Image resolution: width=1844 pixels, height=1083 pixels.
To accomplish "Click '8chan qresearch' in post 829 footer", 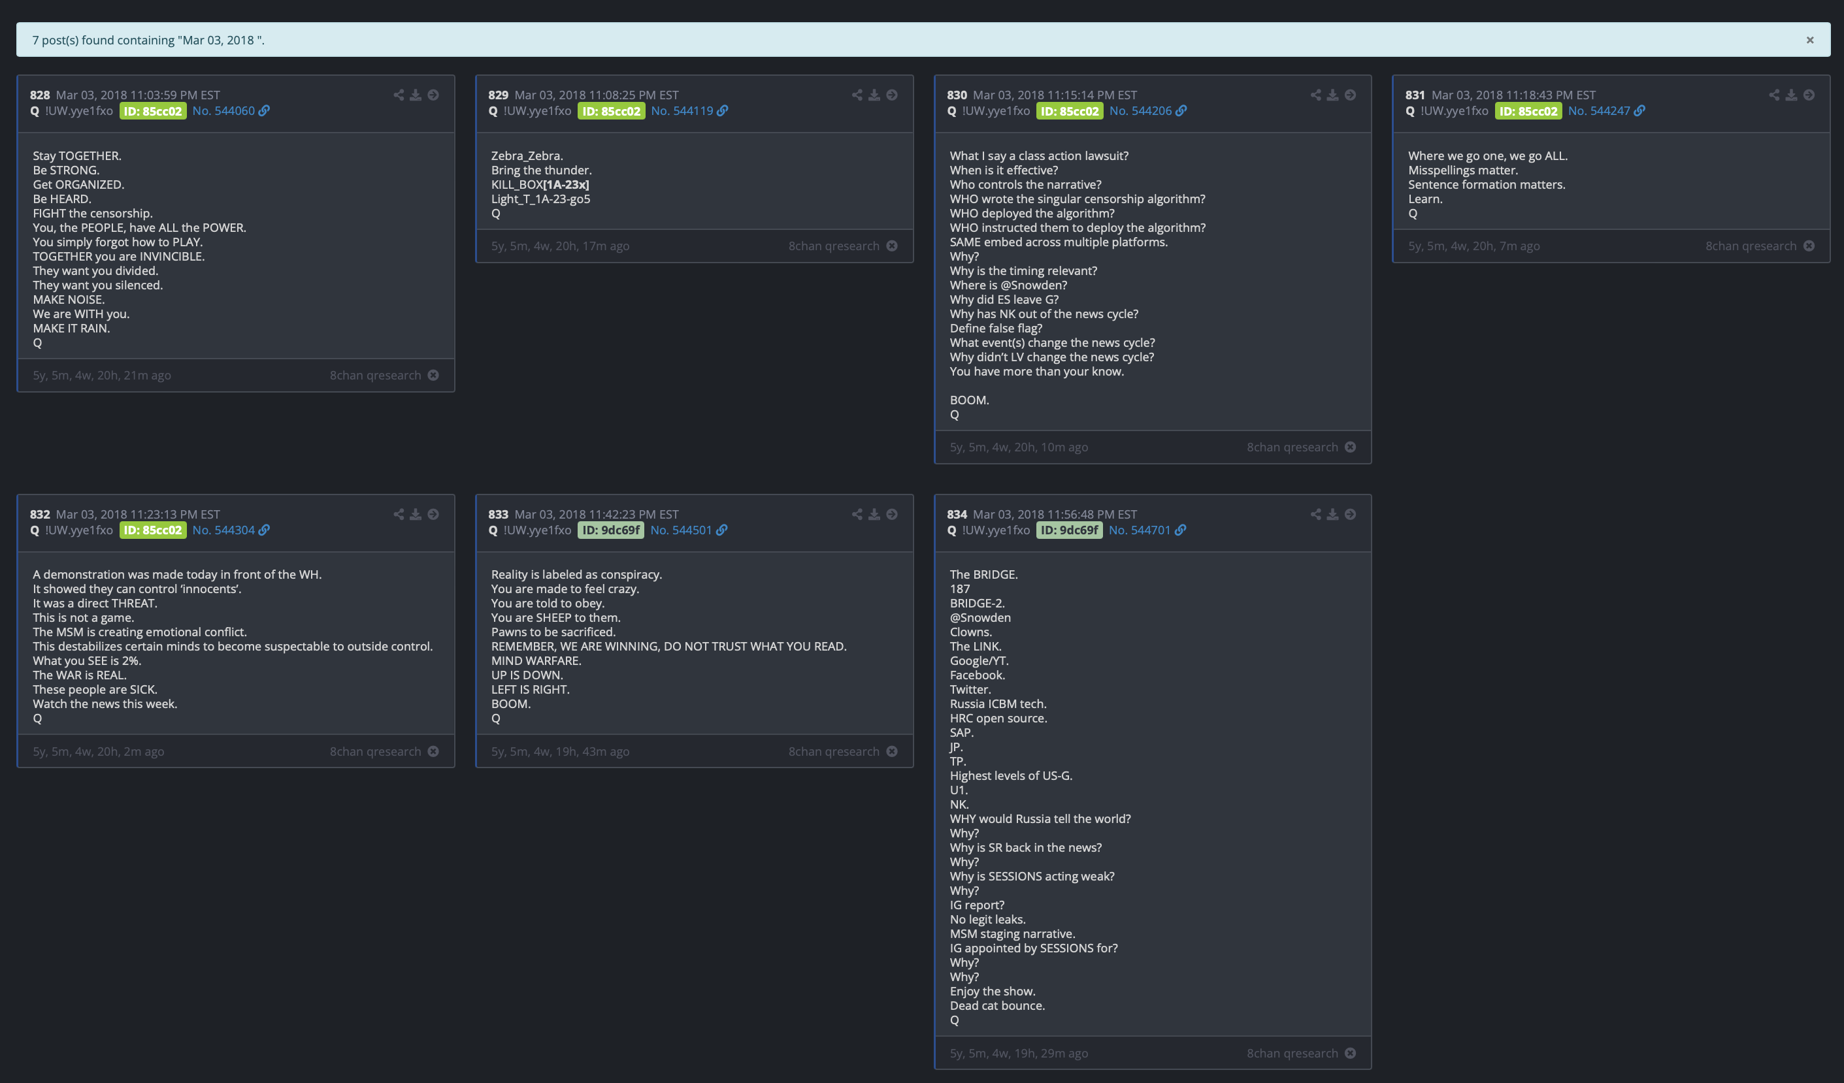I will 833,246.
